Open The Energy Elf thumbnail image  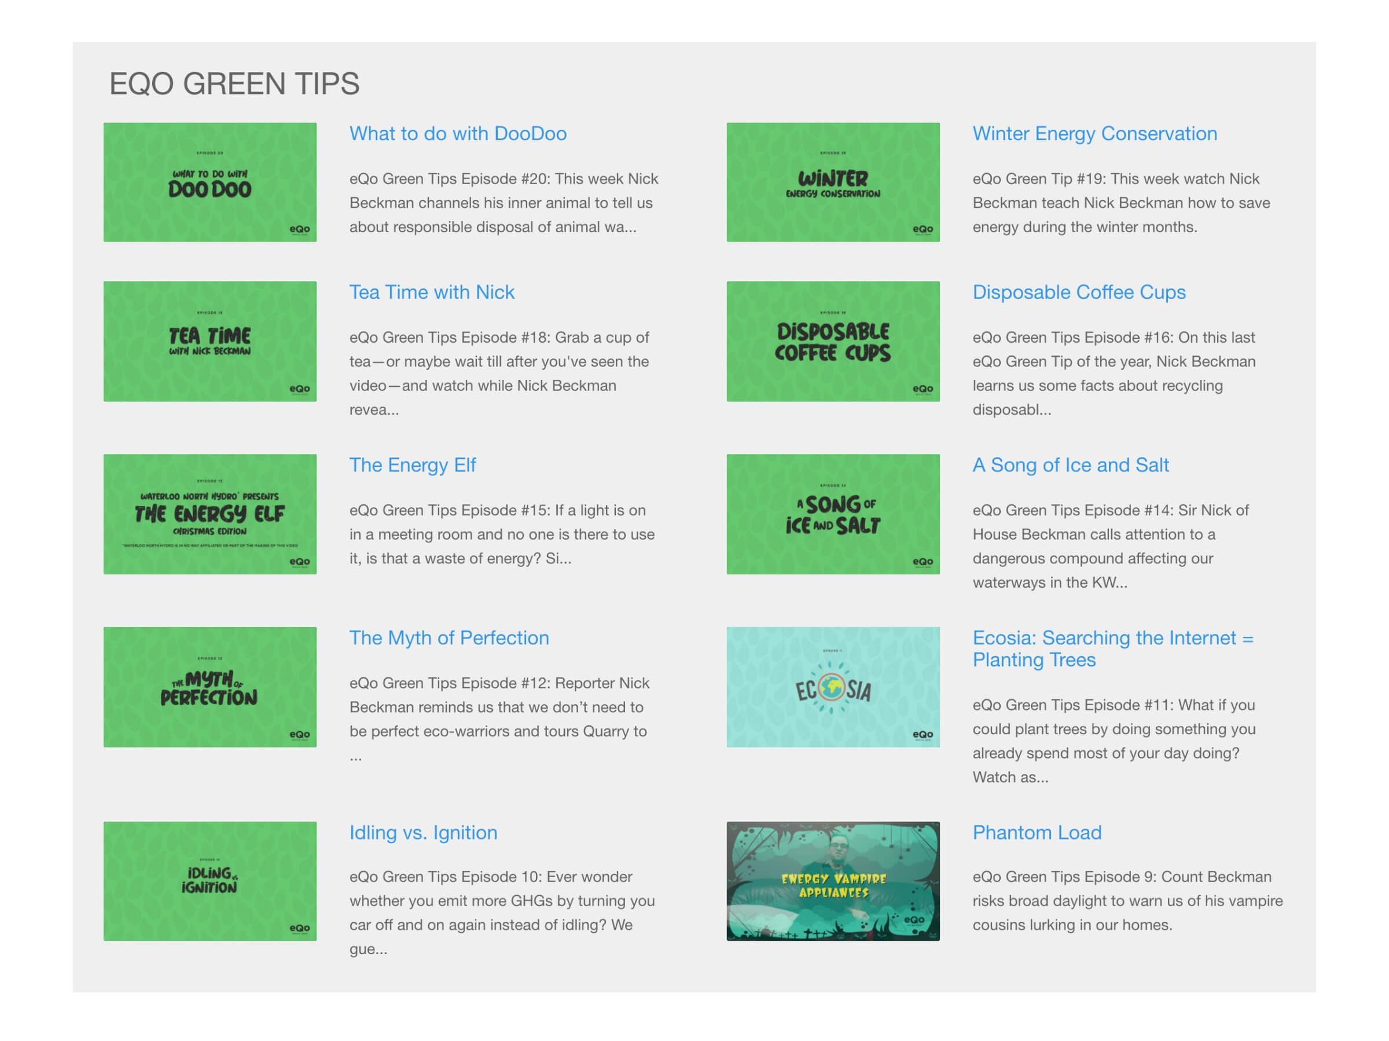210,514
